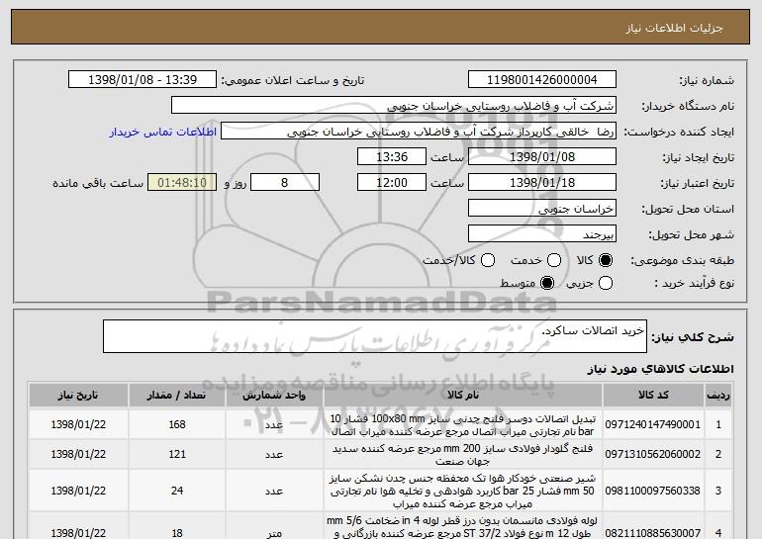Open the buyer contact information link
The width and height of the screenshot is (762, 539).
pos(163,133)
